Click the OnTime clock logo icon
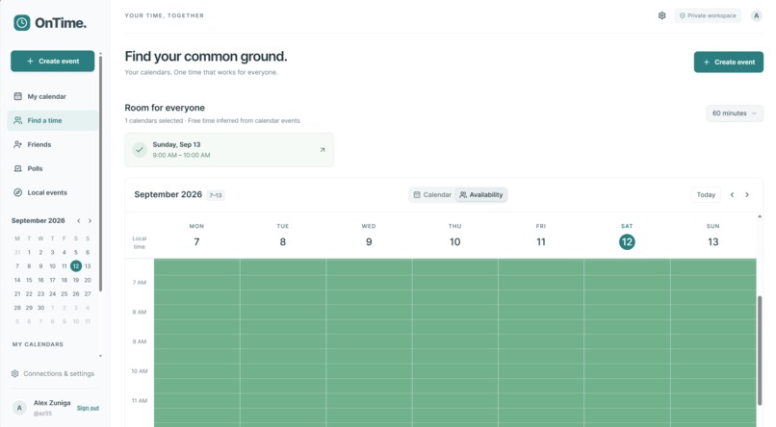The image size is (776, 427). [22, 23]
